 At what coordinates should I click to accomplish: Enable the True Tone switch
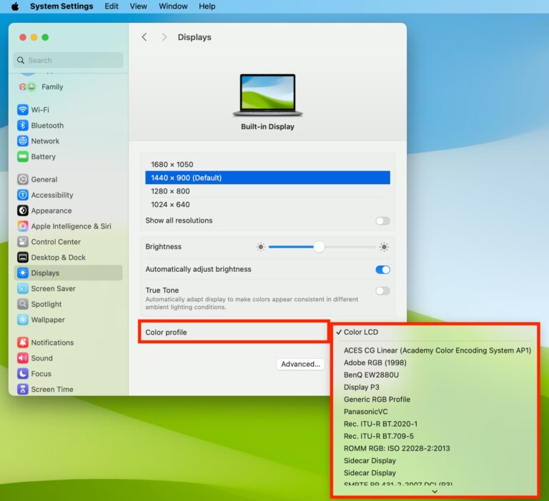[382, 291]
